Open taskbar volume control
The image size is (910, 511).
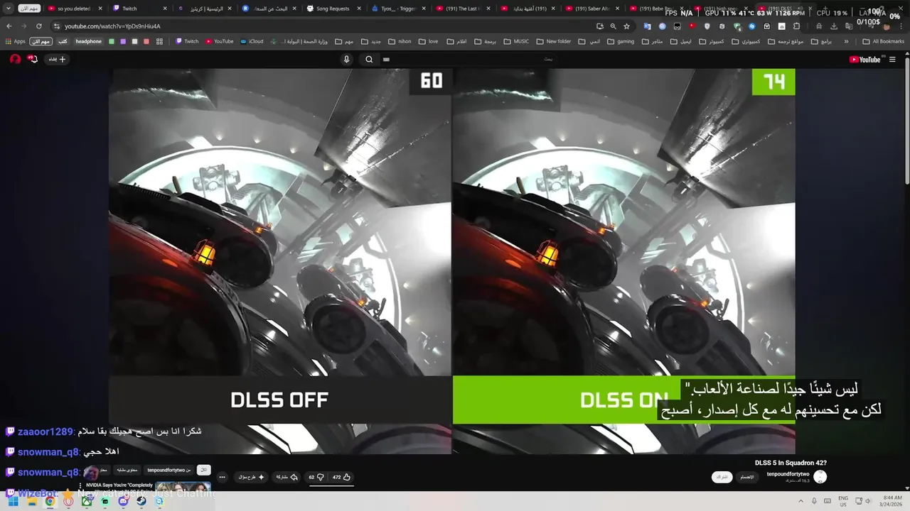click(868, 501)
